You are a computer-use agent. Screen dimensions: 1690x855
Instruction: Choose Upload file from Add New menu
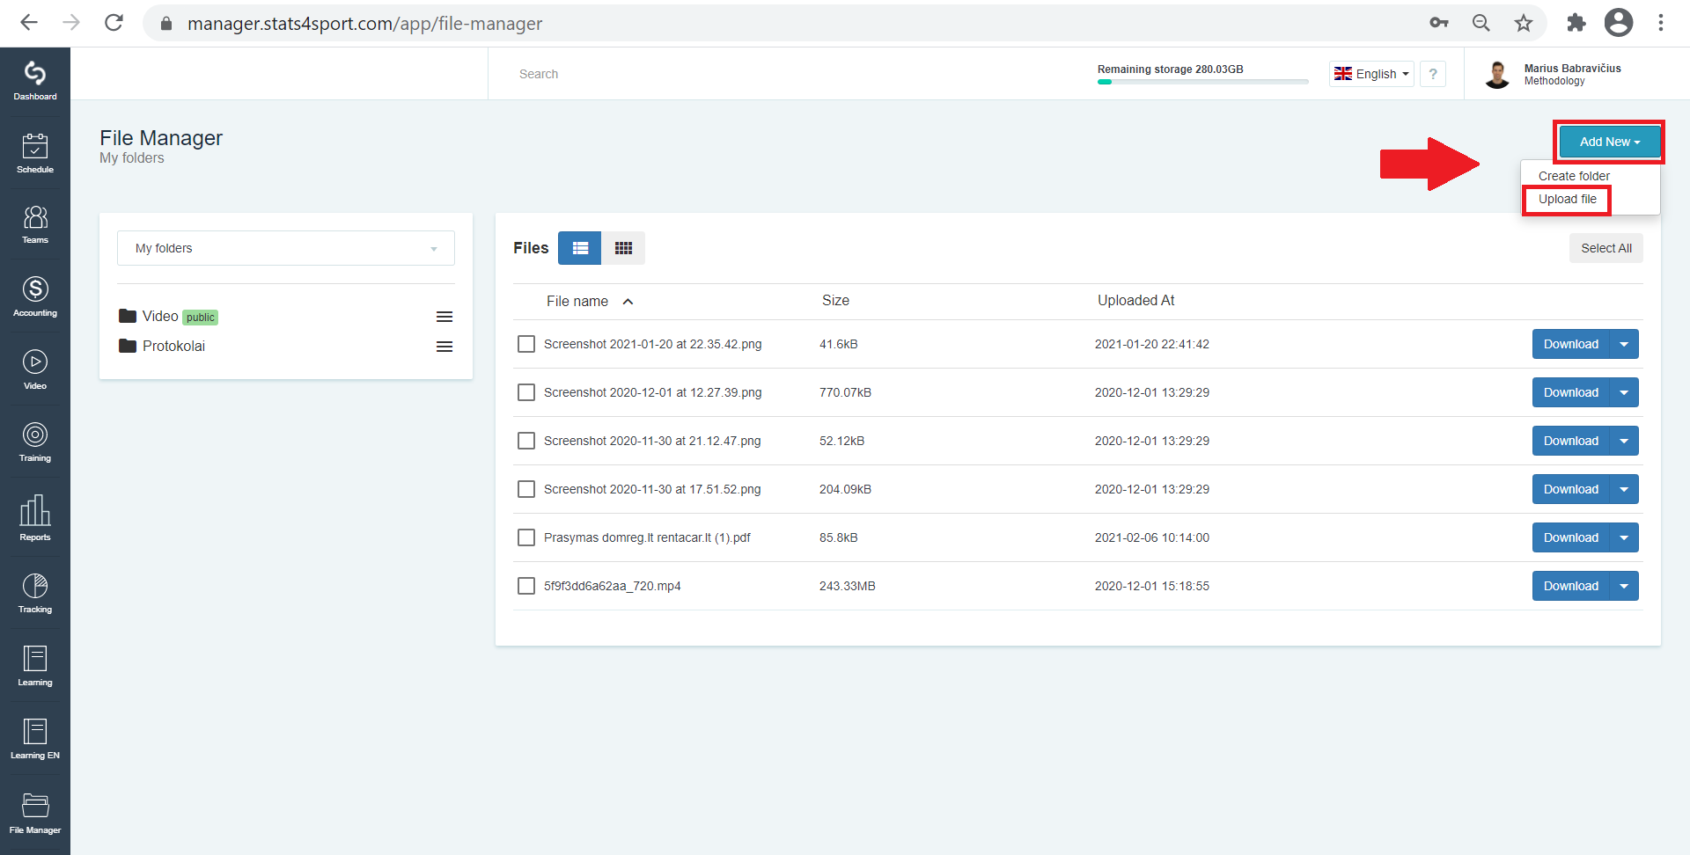point(1567,199)
